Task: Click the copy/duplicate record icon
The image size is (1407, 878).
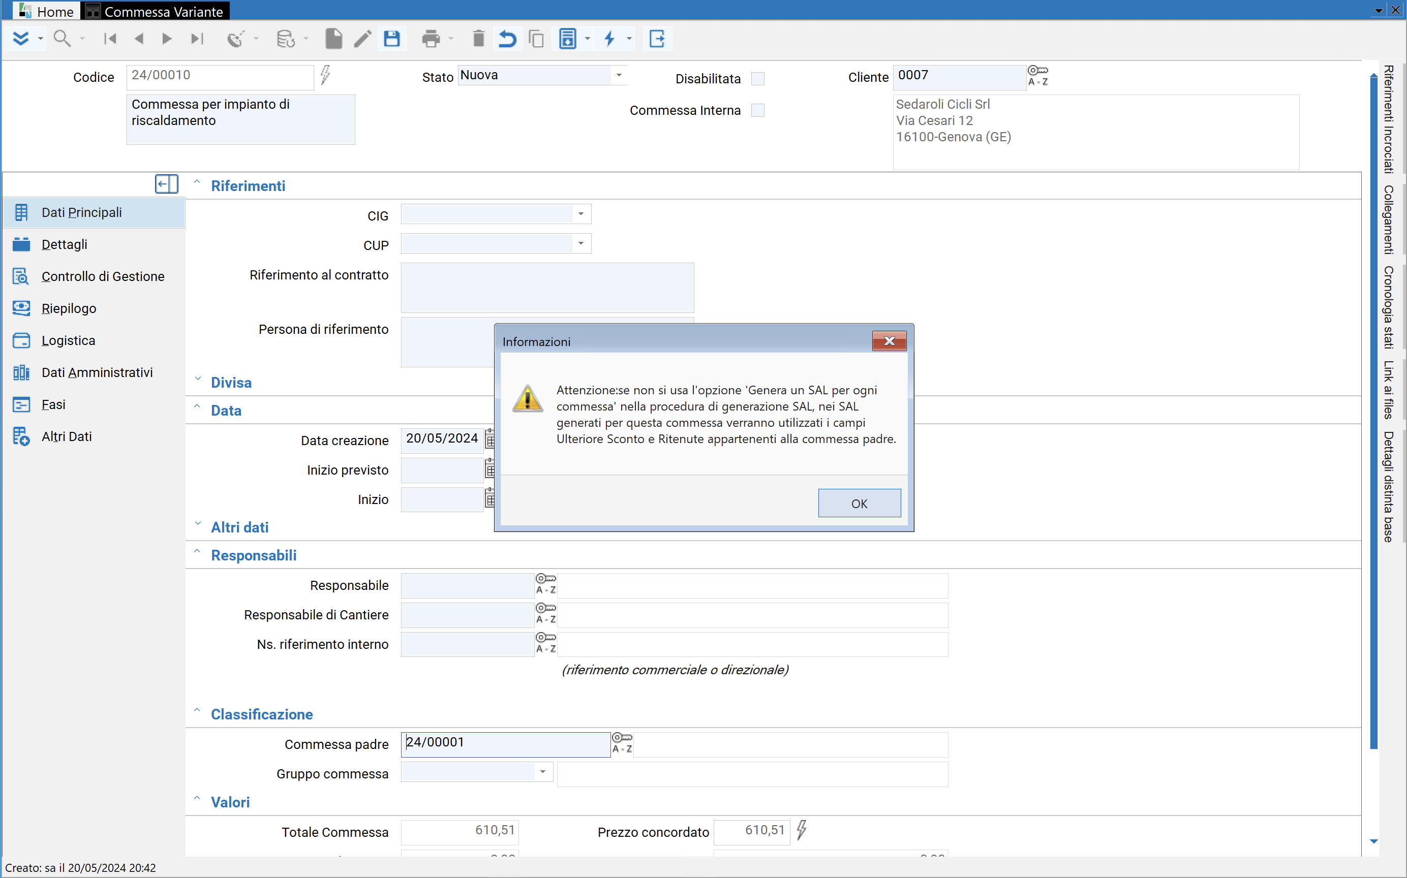Action: 536,39
